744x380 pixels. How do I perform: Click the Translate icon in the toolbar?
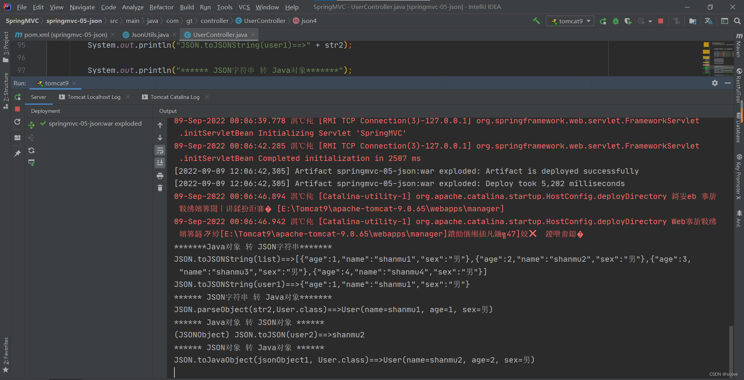(709, 21)
